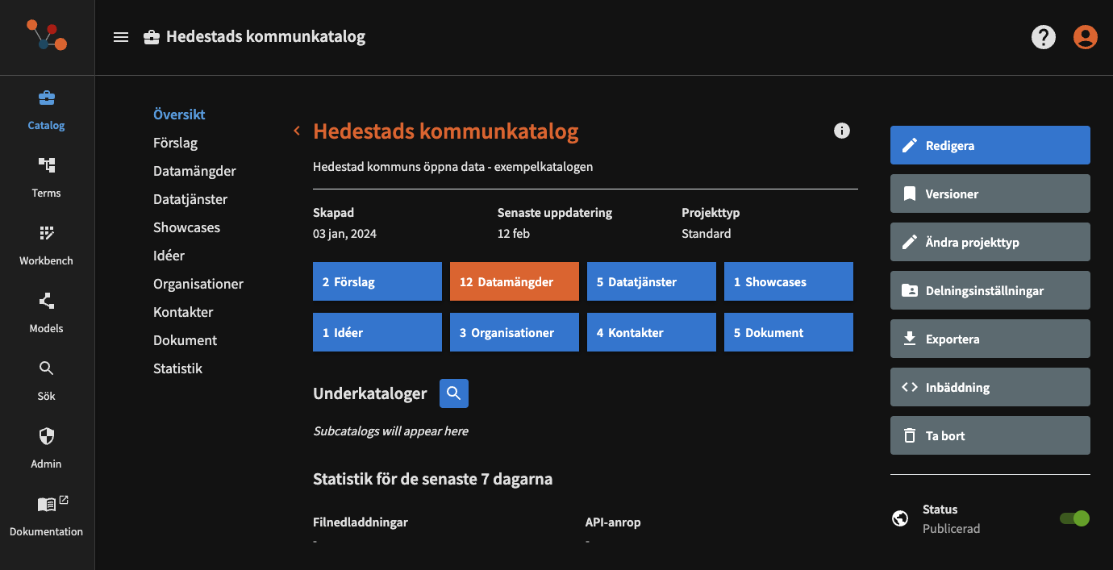Open the Admin shield icon
The image size is (1113, 570).
coord(46,436)
